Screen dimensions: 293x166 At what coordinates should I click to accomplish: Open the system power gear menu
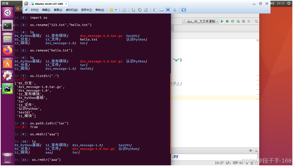289,3
